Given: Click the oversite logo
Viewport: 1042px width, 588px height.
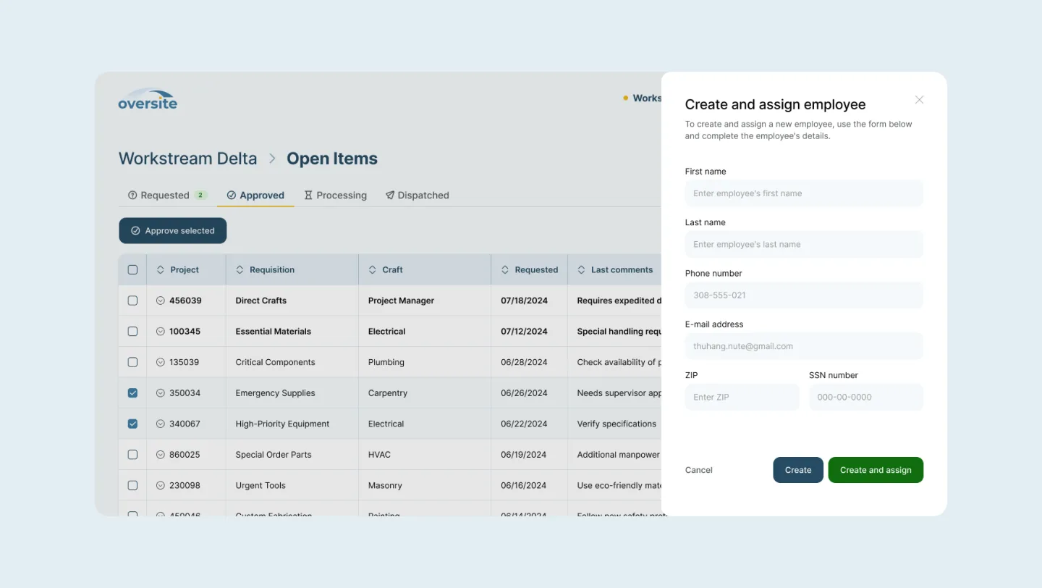Looking at the screenshot, I should 148,99.
